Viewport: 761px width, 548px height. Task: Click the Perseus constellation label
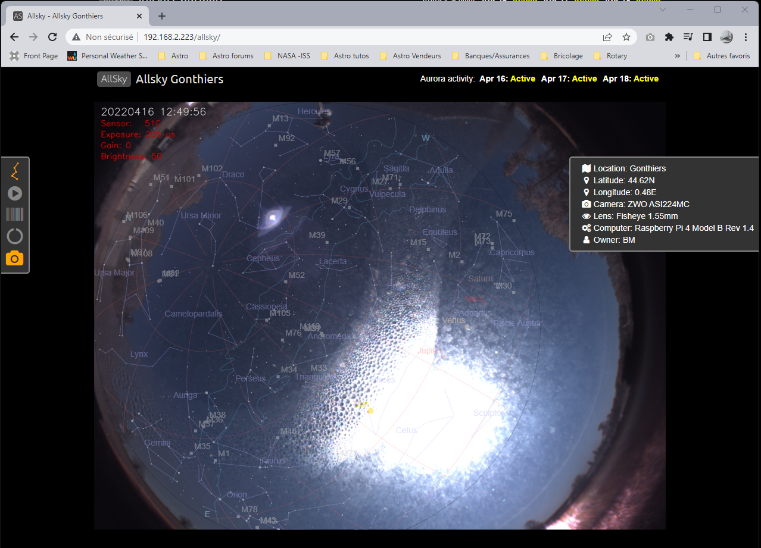250,378
